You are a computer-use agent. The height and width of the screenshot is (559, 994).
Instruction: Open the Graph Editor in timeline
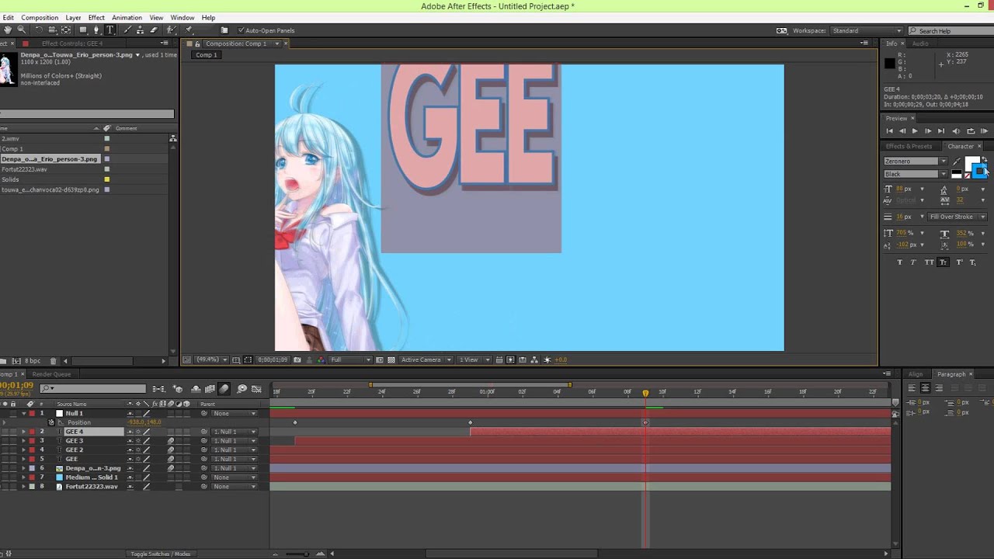(256, 389)
